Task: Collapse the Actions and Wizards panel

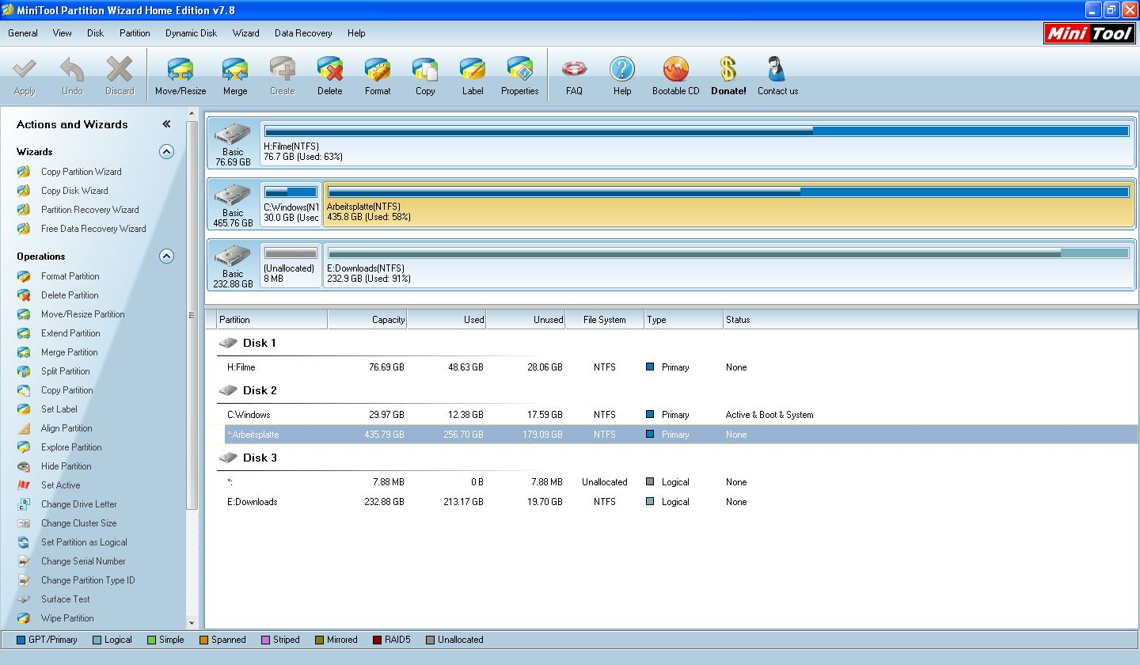Action: [x=166, y=124]
